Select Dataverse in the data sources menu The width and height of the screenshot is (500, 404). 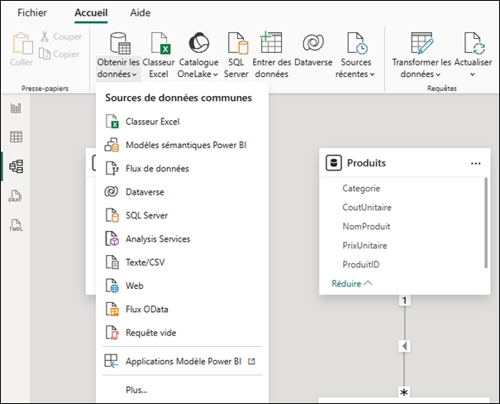click(x=182, y=192)
